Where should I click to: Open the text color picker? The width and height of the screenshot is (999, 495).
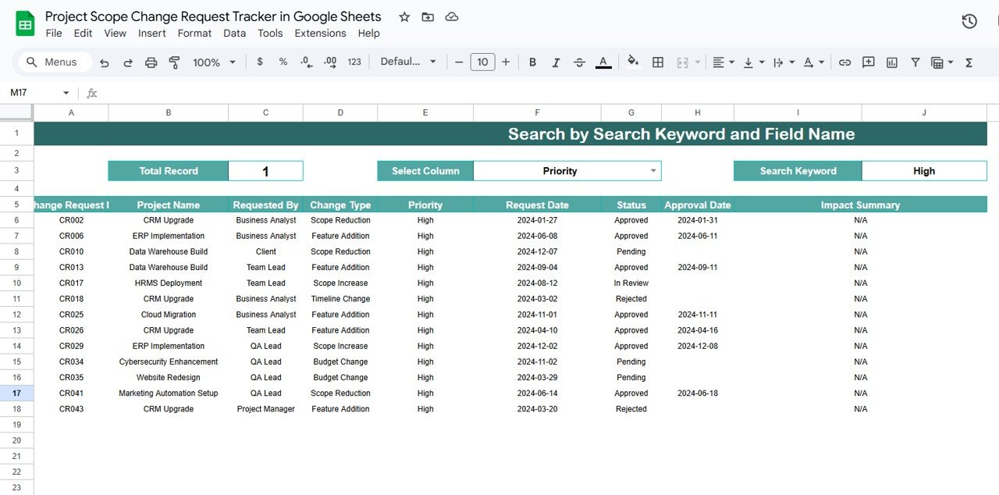[603, 62]
